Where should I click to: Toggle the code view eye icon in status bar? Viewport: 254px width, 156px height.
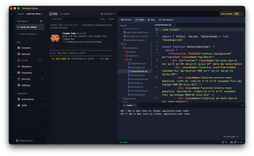coord(232,142)
